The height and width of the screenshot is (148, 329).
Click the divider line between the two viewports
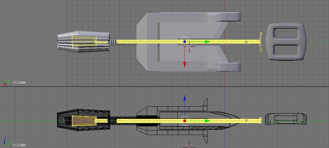[165, 87]
